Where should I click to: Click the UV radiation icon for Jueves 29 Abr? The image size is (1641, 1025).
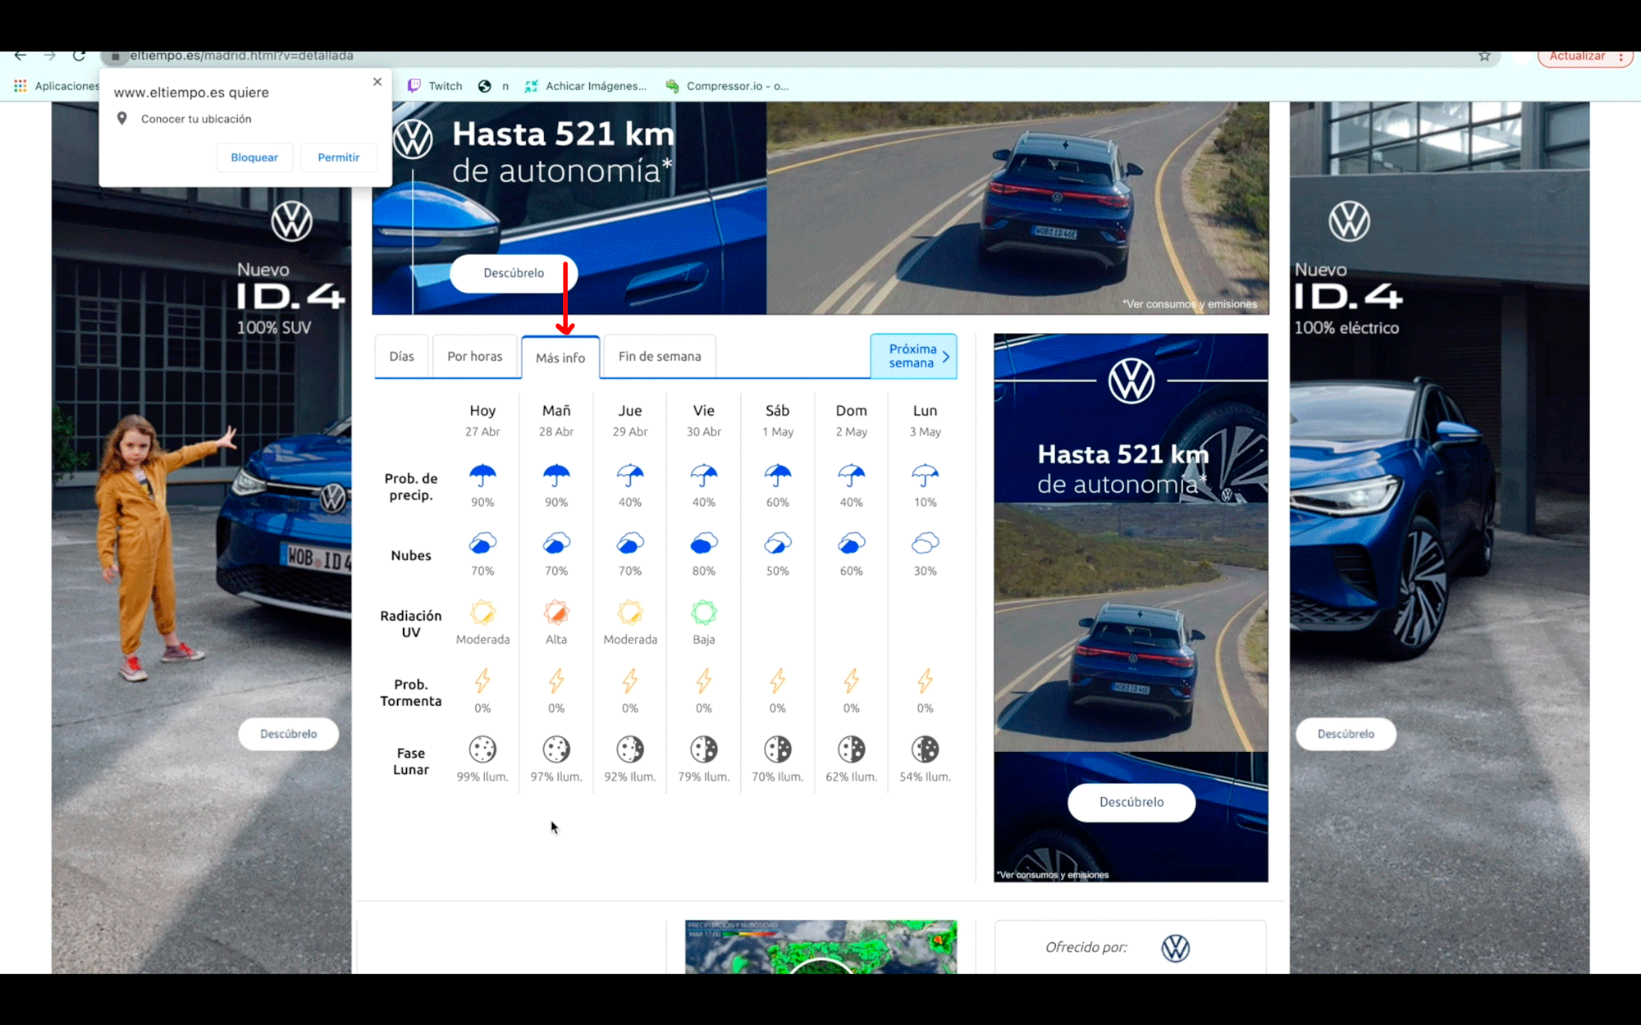629,612
